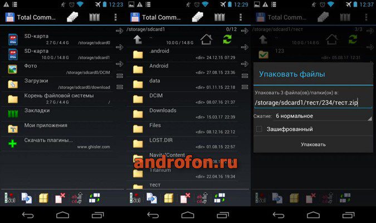This screenshot has width=376, height=223.
Task: Open the .android folder
Action: (x=182, y=54)
